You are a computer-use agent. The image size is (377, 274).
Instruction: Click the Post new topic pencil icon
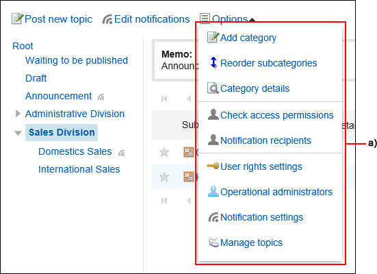pyautogui.click(x=18, y=18)
